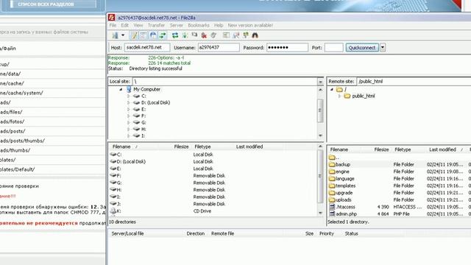Click the Username input field
The height and width of the screenshot is (265, 471).
[219, 47]
